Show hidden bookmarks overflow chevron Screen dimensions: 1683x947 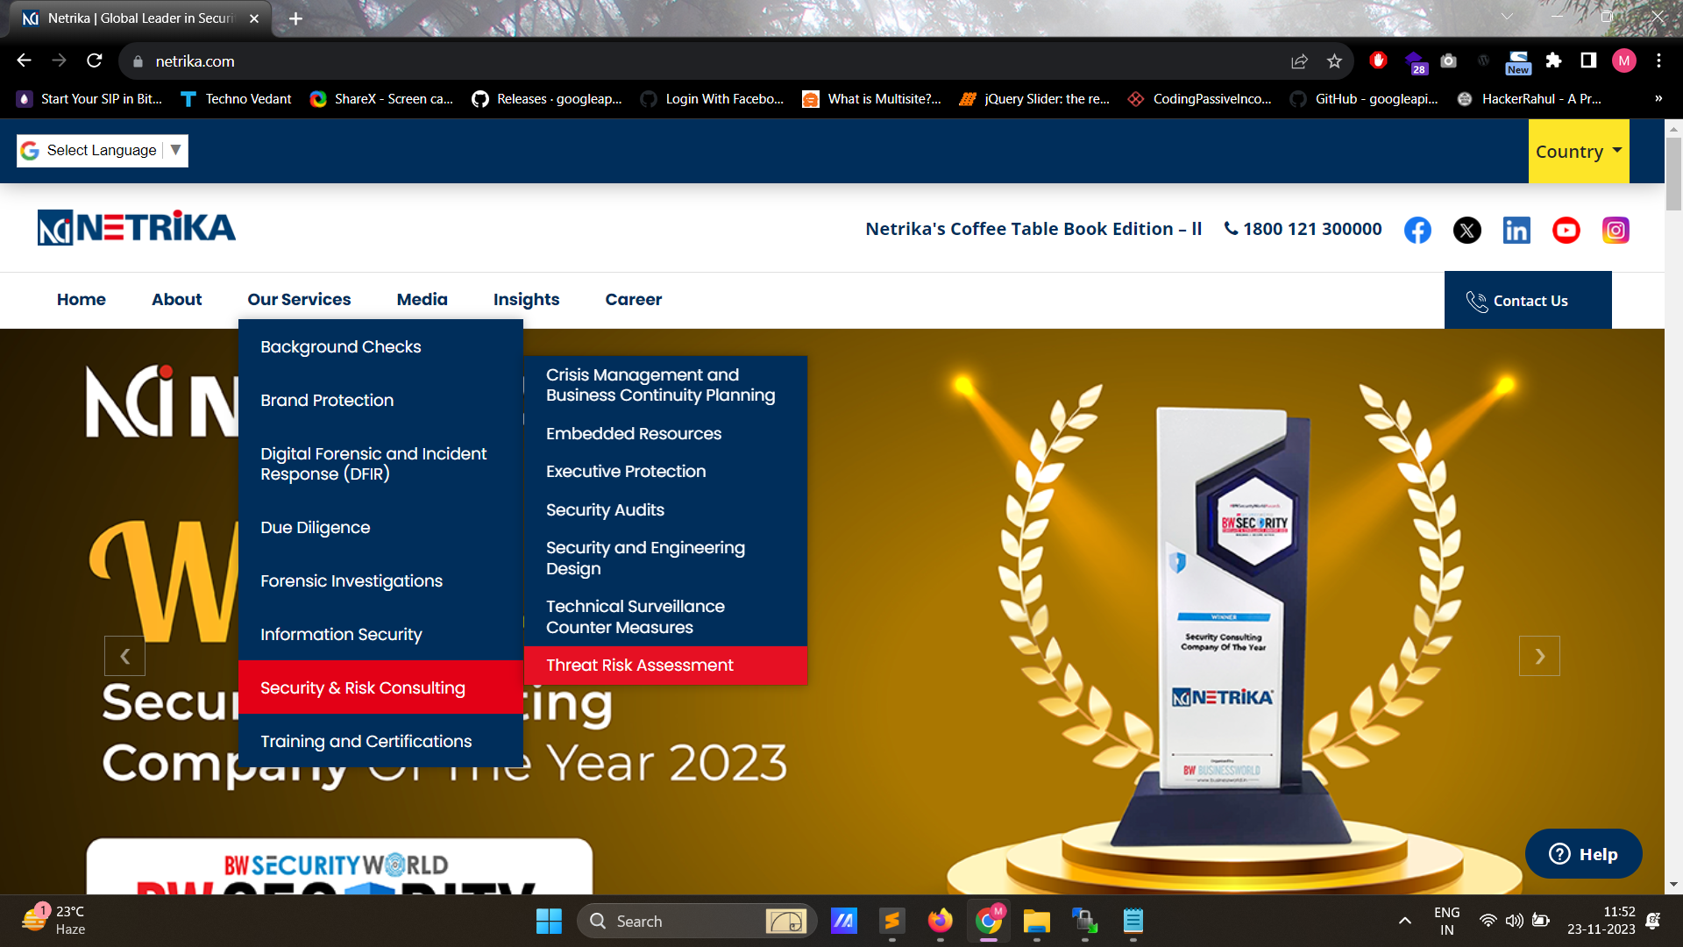coord(1658,99)
